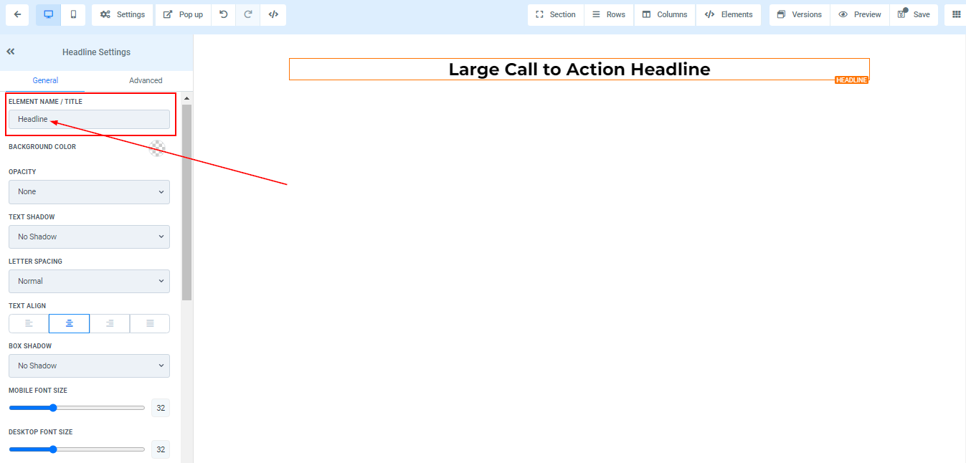
Task: Open the Opacity dropdown
Action: tap(89, 192)
